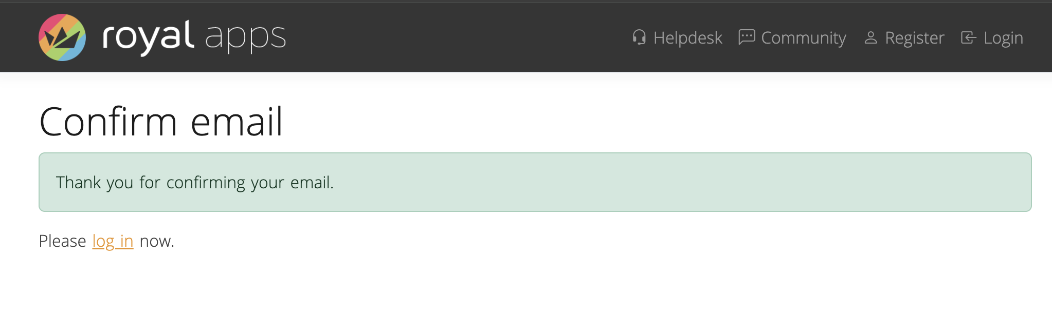Select the Register text in navigation

tap(914, 38)
